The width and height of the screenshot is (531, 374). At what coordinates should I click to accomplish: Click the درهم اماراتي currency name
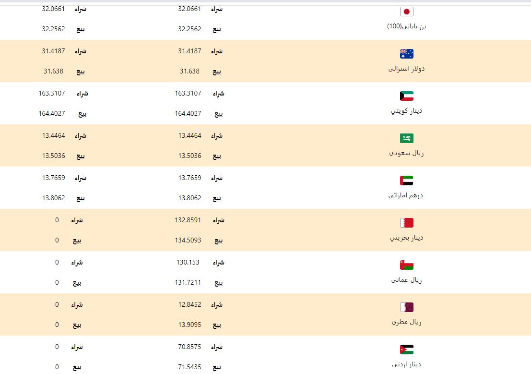click(406, 195)
